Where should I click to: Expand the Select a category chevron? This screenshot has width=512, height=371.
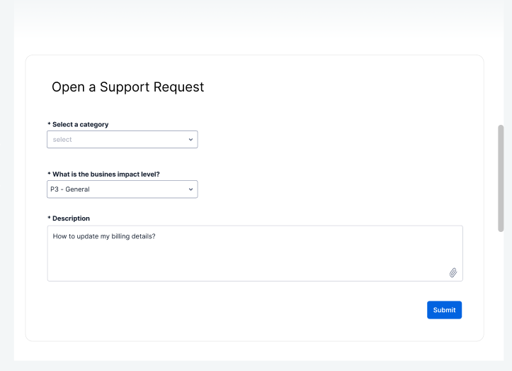tap(190, 139)
